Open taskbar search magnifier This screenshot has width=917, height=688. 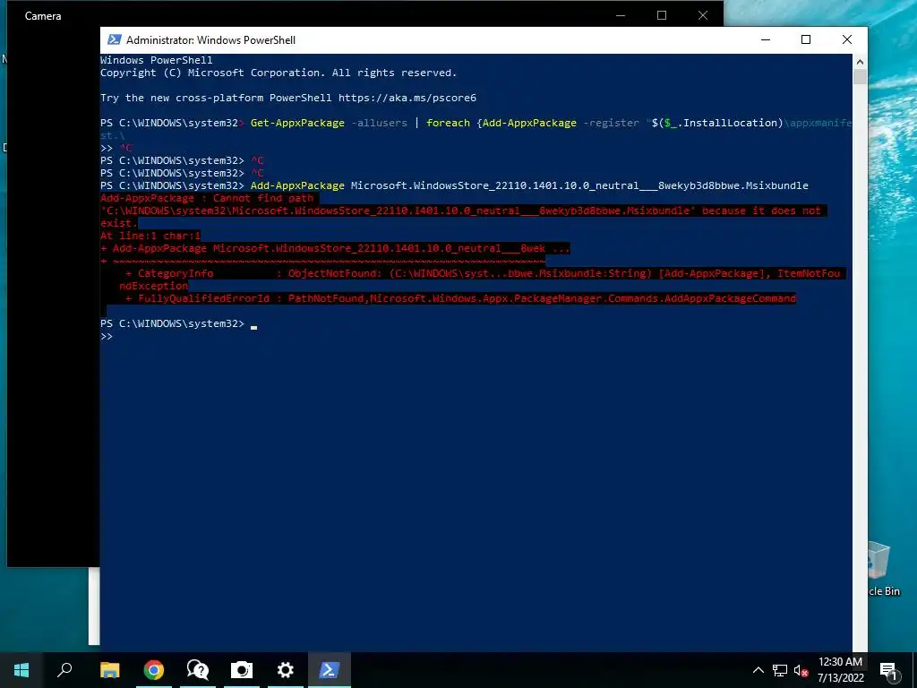tap(64, 670)
